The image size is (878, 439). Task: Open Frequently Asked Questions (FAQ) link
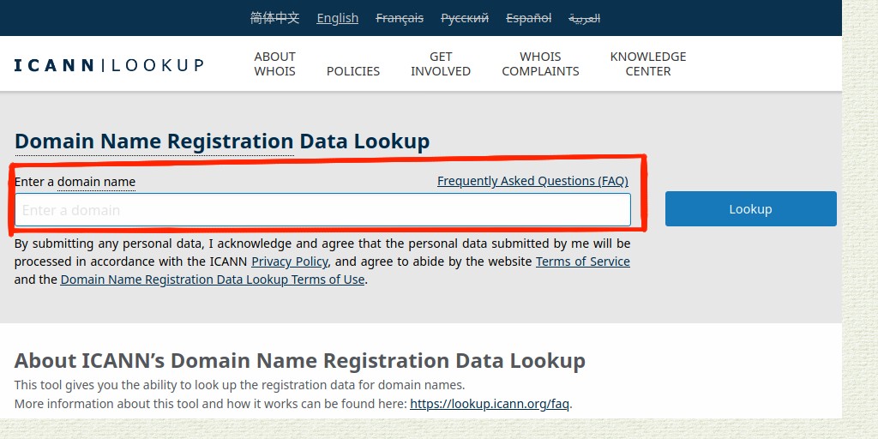(532, 181)
